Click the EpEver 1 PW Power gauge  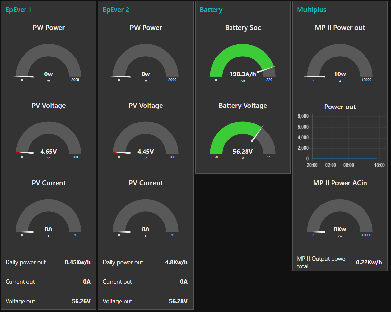(x=48, y=62)
